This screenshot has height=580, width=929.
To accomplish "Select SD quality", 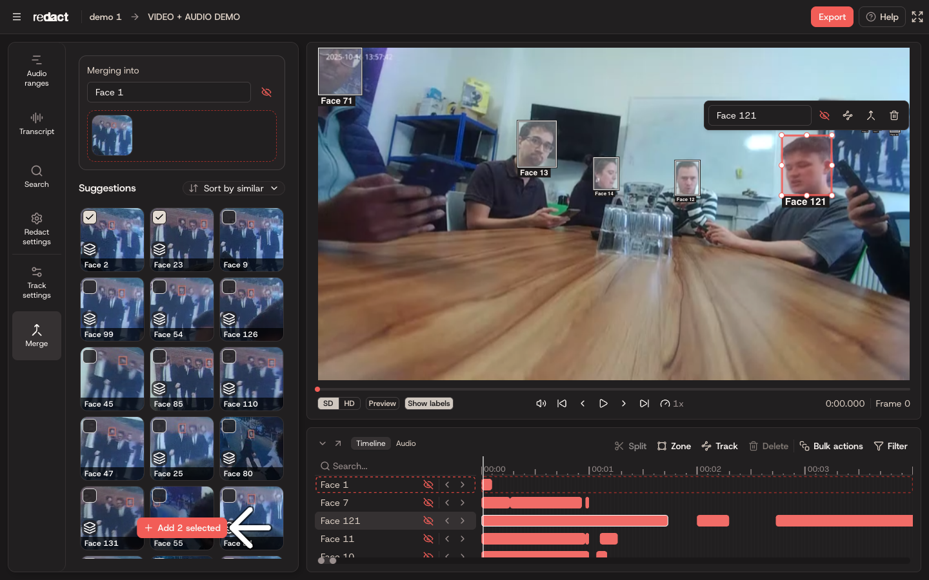I will pos(328,403).
